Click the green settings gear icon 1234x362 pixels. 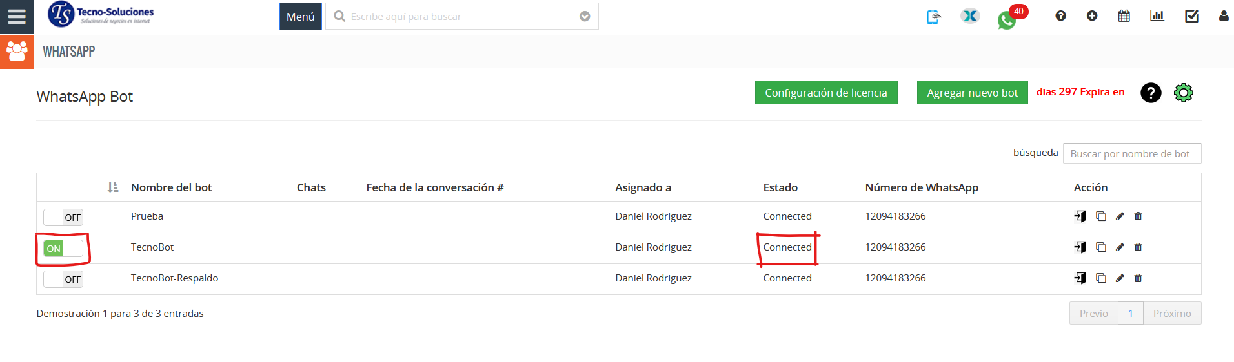click(1183, 93)
